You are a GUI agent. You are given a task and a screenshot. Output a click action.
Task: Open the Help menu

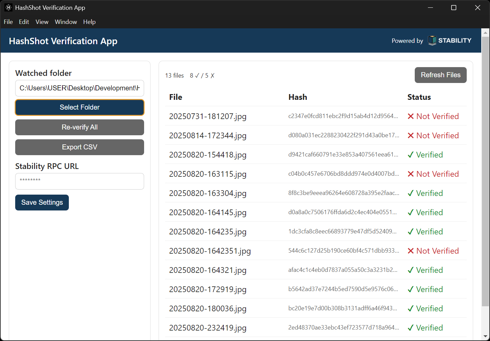89,22
